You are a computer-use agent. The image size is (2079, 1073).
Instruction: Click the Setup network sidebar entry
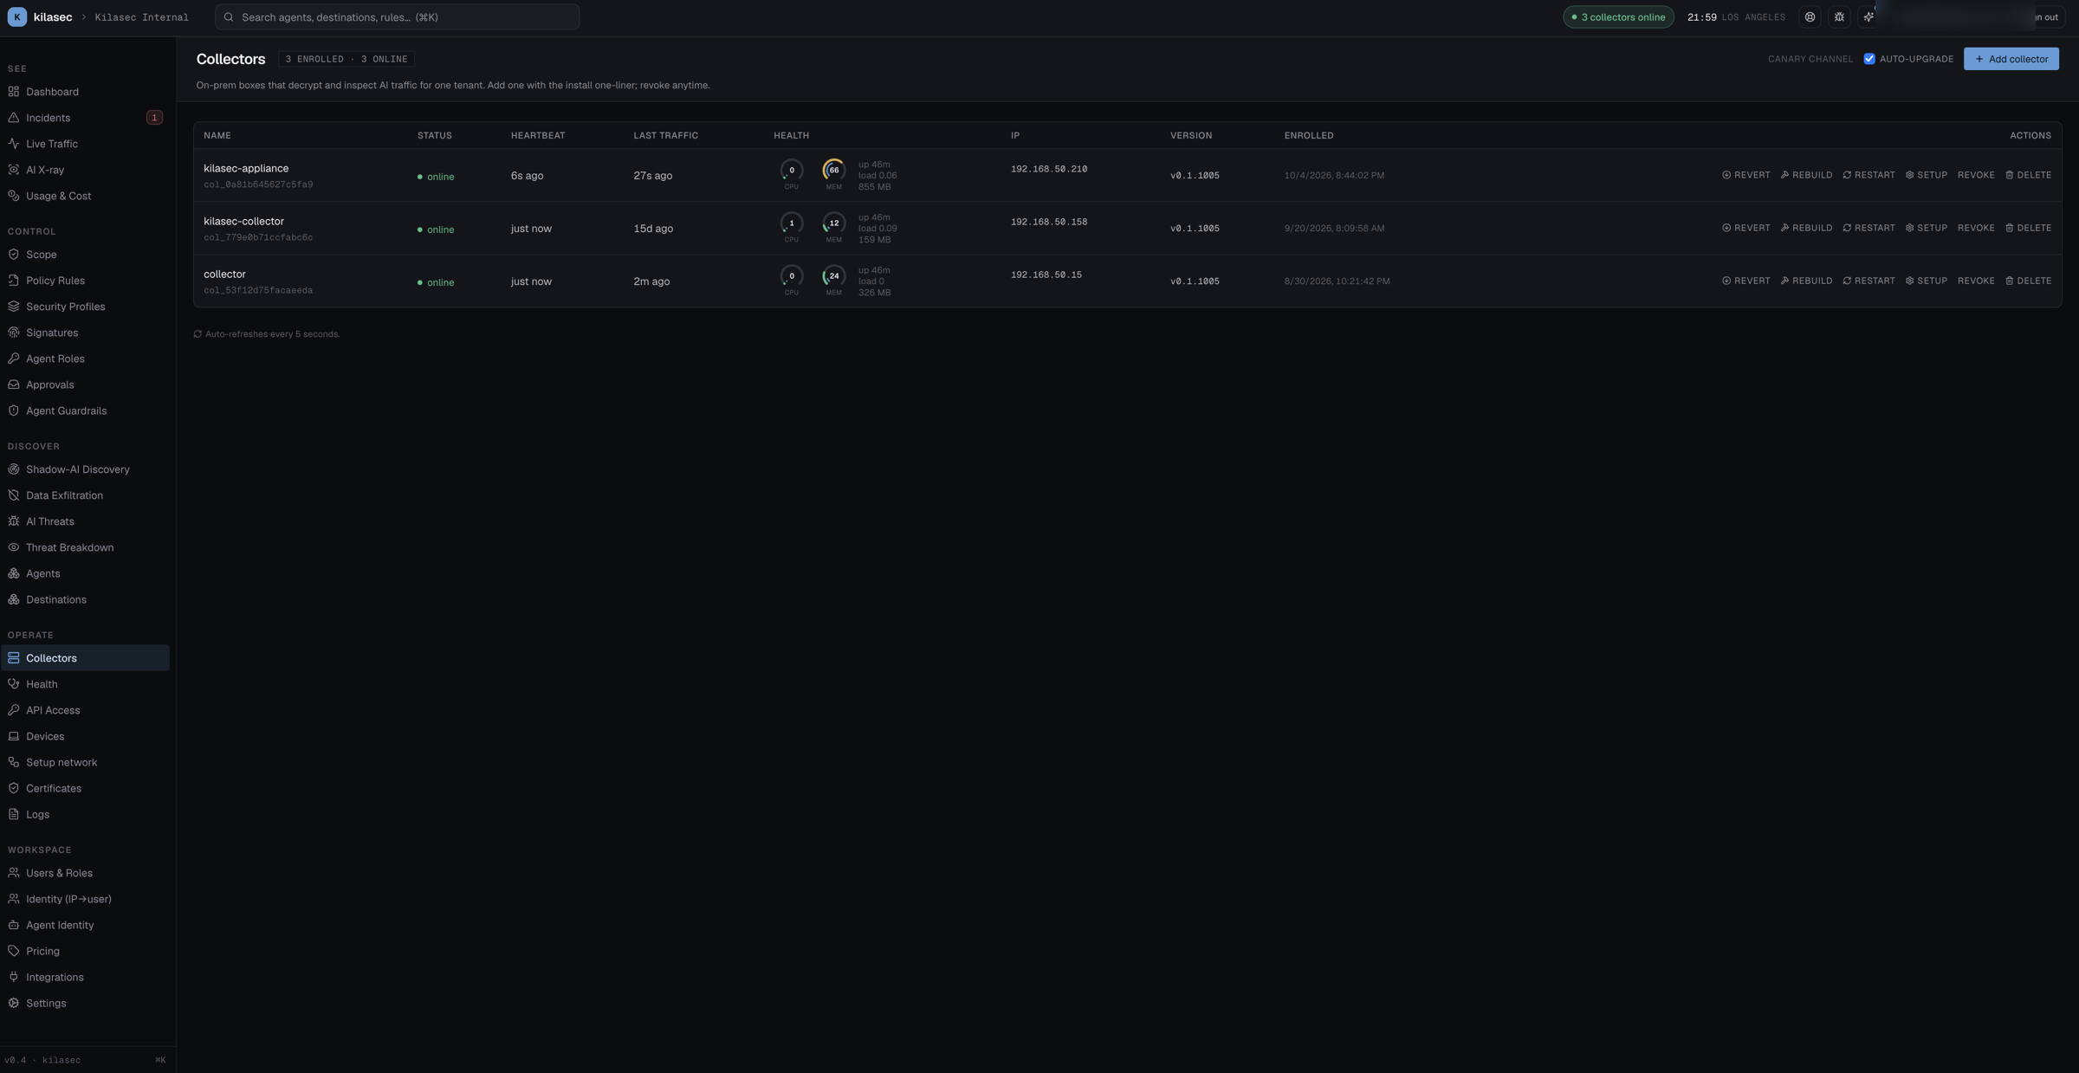pos(85,762)
